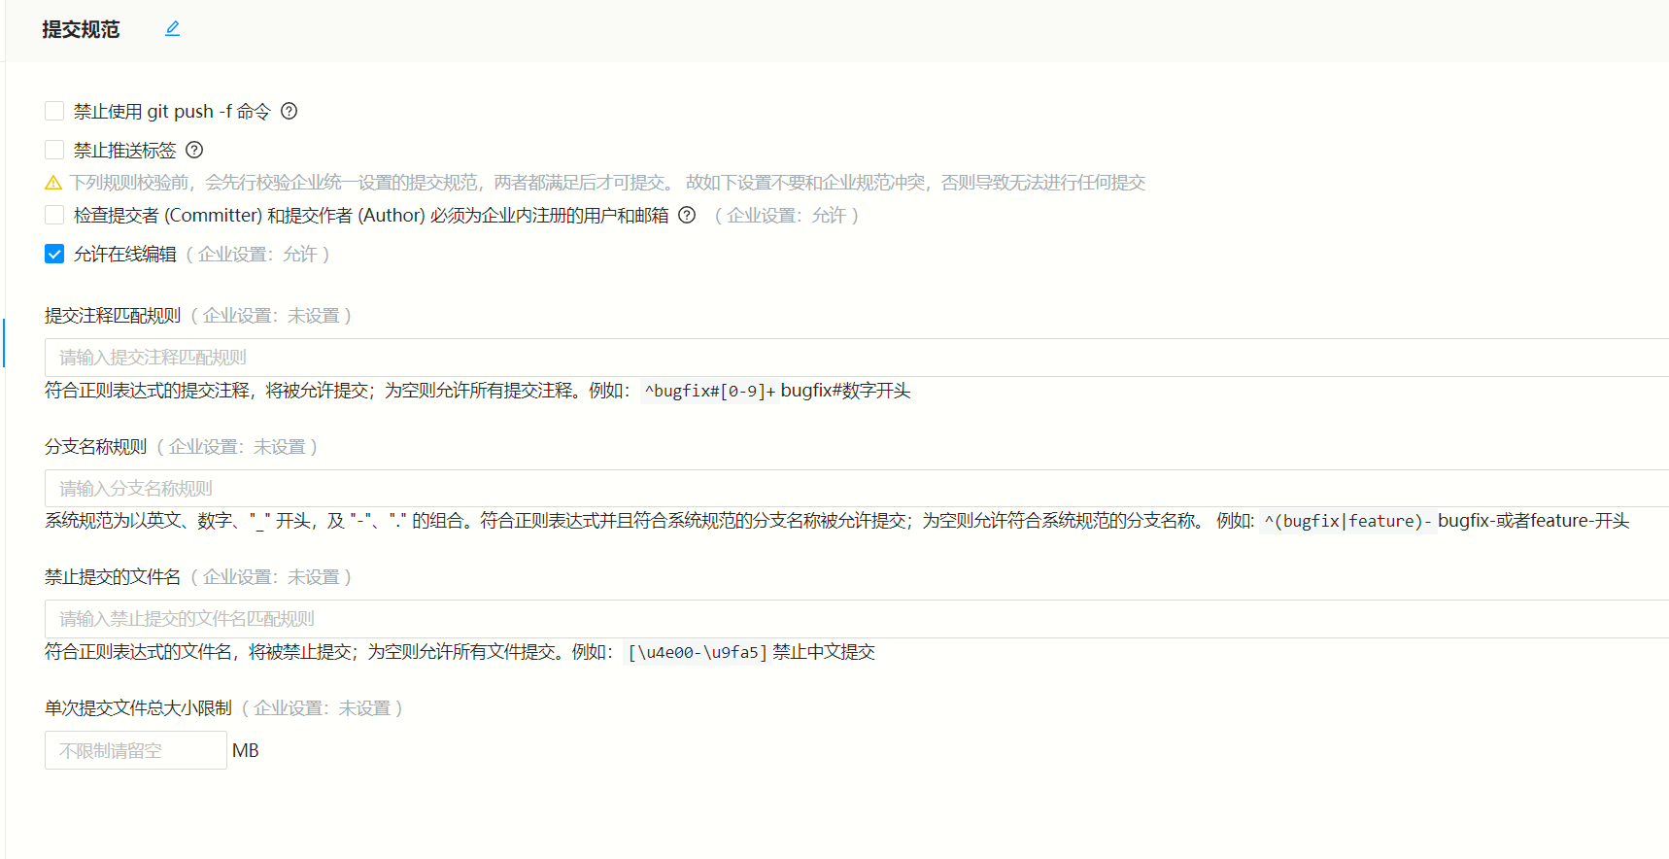1669x859 pixels.
Task: Click into the 分支名称规则 input box
Action: 855,489
